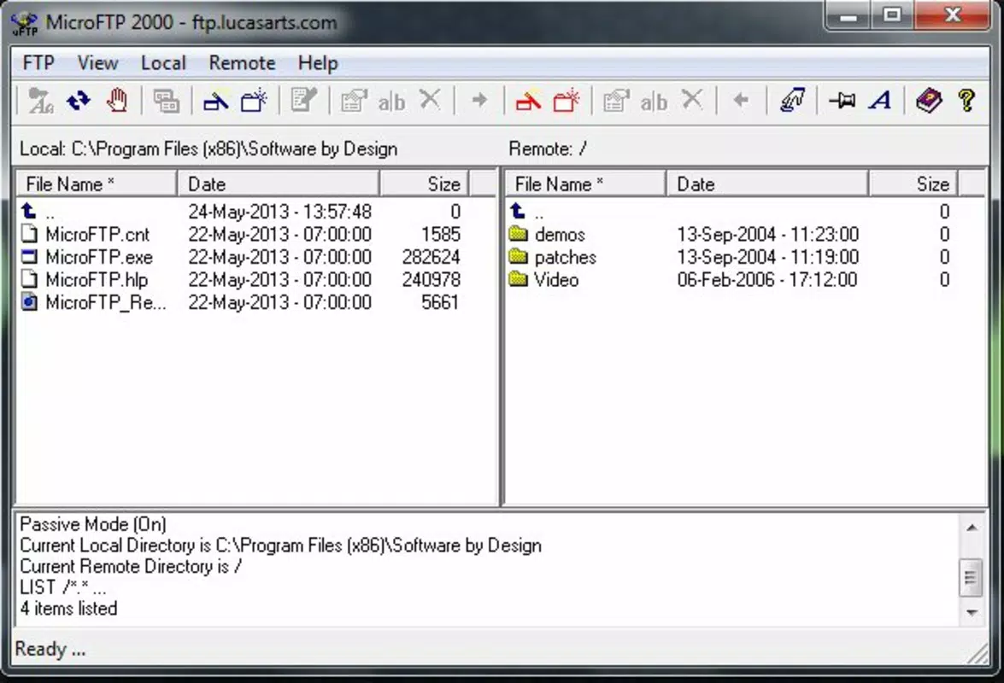Sort remote pane by Date column header
Image resolution: width=1004 pixels, height=683 pixels.
(x=767, y=184)
